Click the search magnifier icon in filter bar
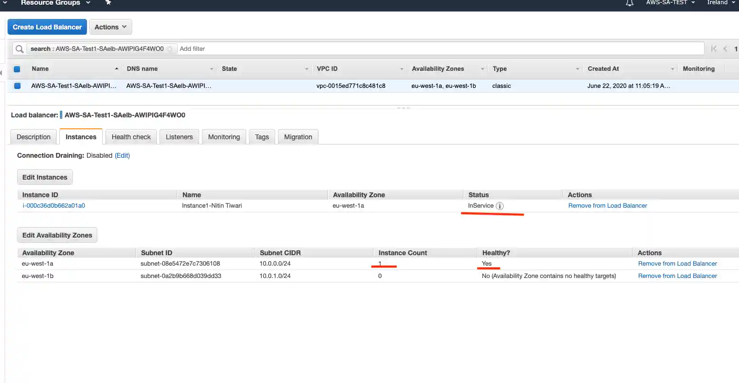The height and width of the screenshot is (383, 739). click(19, 49)
